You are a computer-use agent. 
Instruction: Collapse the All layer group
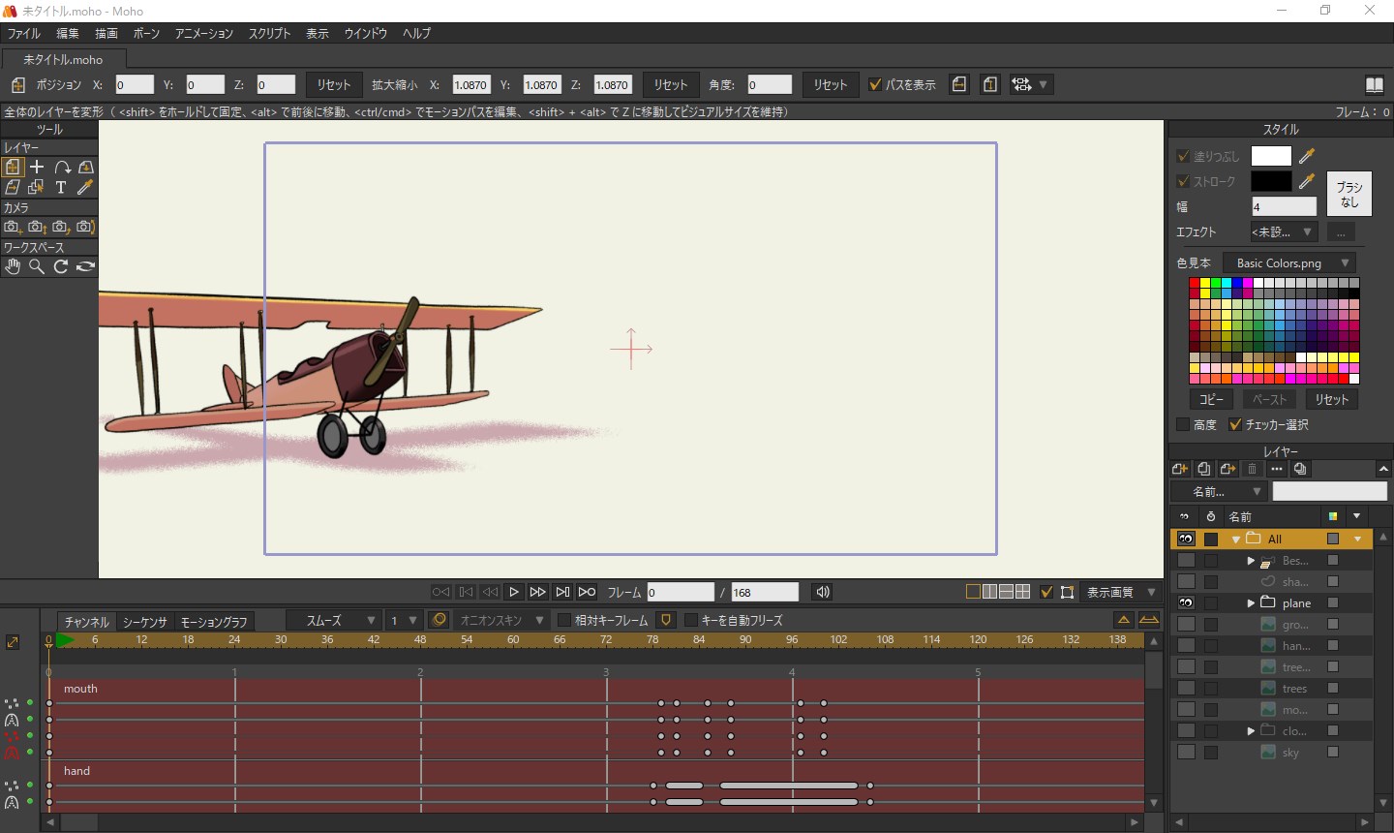pyautogui.click(x=1236, y=539)
